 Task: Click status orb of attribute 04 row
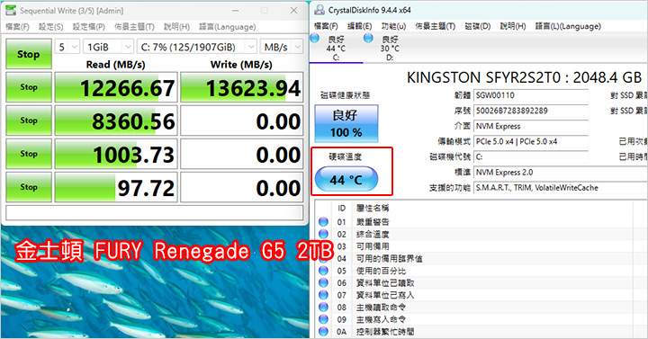[323, 258]
